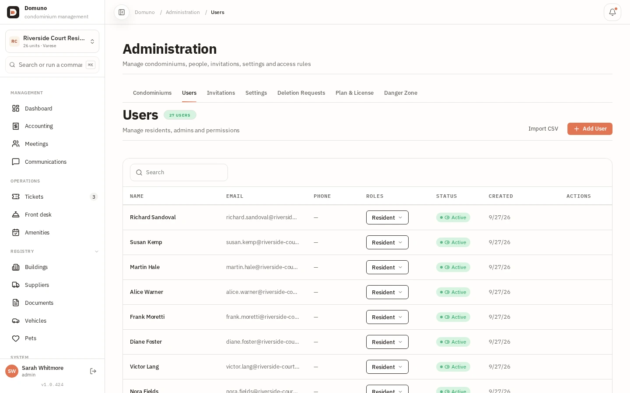Open the Riverside Court condominium switcher
630x393 pixels.
pos(52,41)
